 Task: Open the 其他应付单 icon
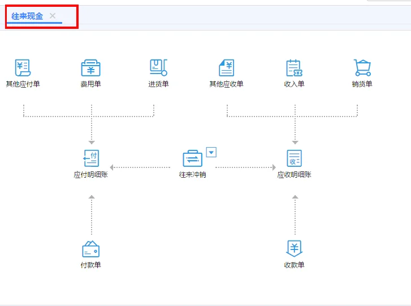pyautogui.click(x=23, y=68)
